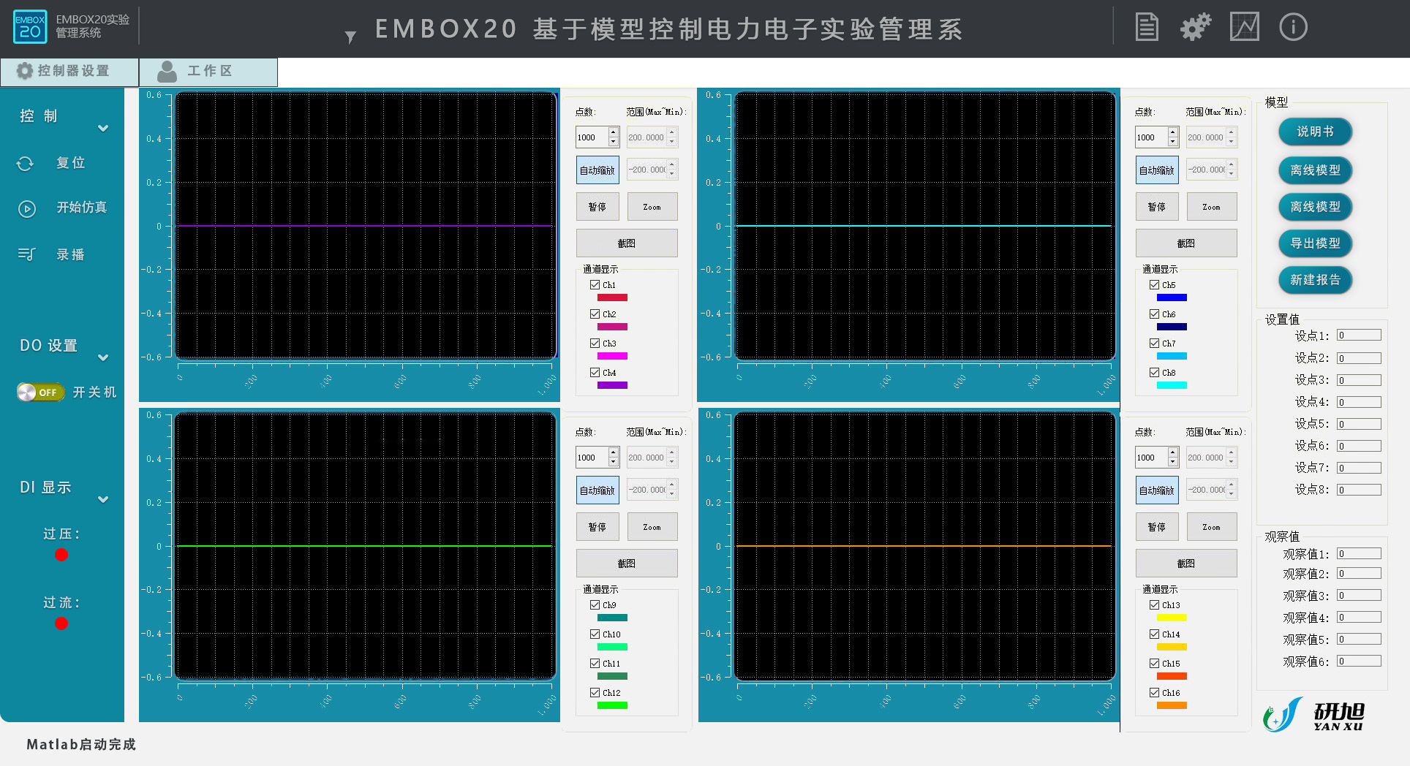Screen dimensions: 1410x766
Task: Click 自动缩放 for the Ch1-Ch4 plot
Action: pos(597,170)
